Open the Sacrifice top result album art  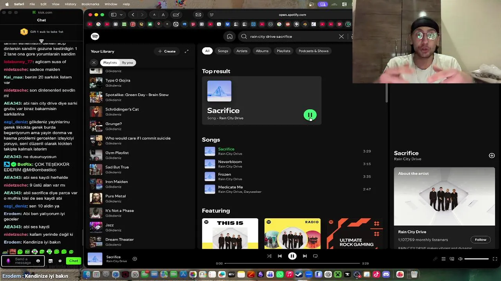(x=219, y=91)
